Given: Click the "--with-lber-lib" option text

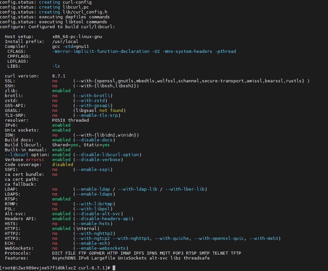Looking at the screenshot, I should click(185, 189).
